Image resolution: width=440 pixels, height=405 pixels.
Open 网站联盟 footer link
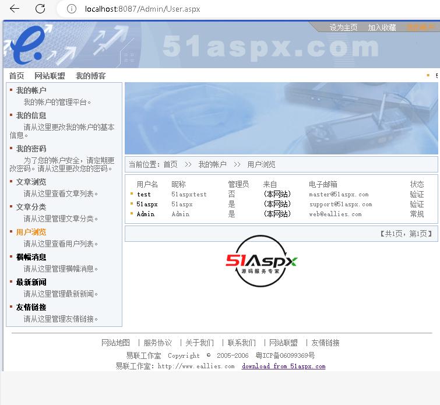click(x=283, y=343)
